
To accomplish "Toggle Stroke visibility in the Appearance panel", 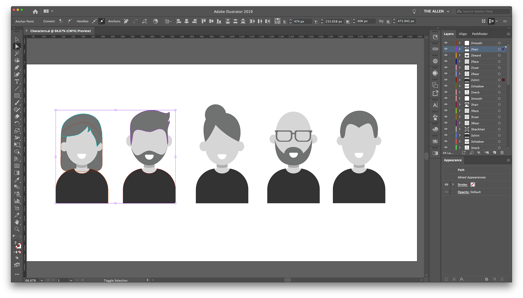I will [446, 185].
